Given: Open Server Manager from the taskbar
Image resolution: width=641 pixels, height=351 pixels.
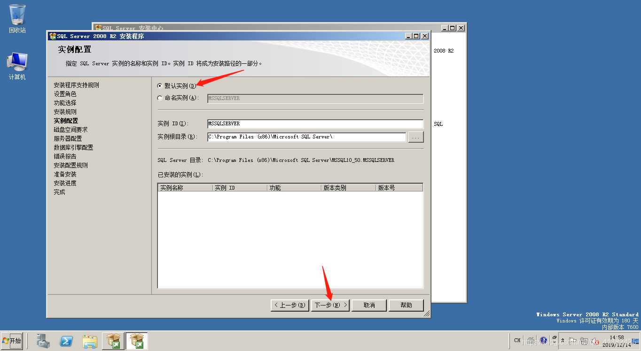Looking at the screenshot, I should 44,341.
